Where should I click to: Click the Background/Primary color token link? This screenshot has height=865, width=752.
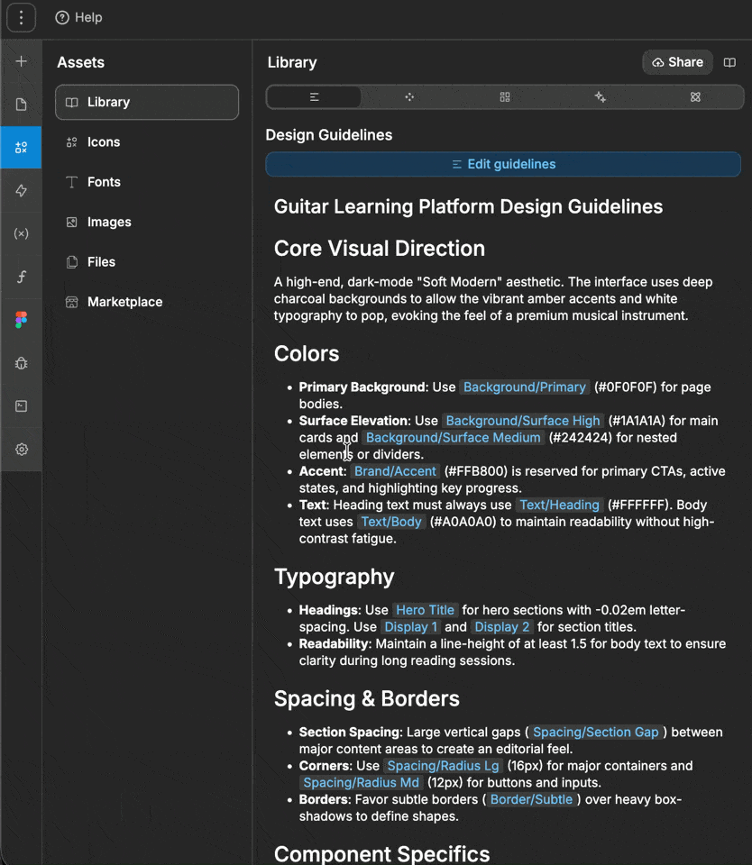[525, 387]
